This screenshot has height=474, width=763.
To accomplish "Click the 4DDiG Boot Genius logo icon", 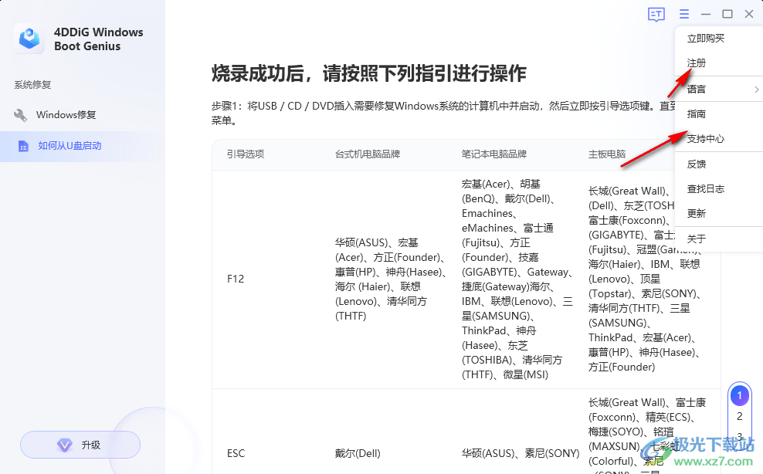I will pyautogui.click(x=29, y=39).
